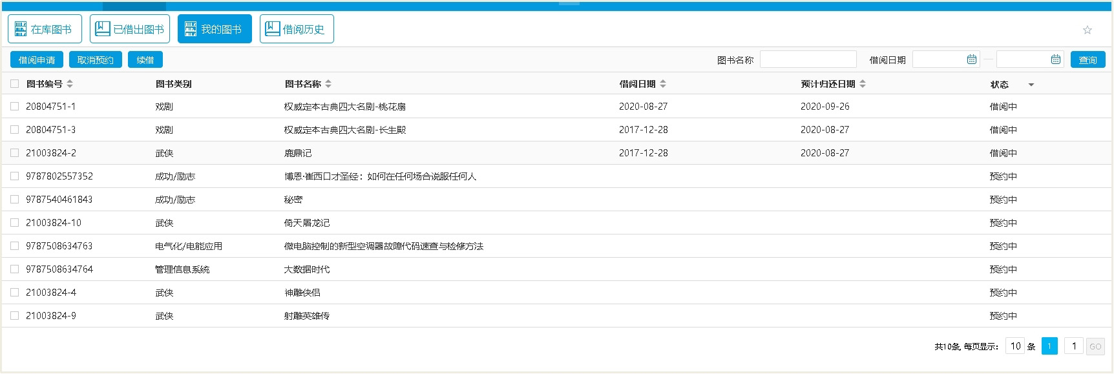Sort by 预计归还日期 column arrows
Screen dimensions: 1114x374
click(x=863, y=84)
